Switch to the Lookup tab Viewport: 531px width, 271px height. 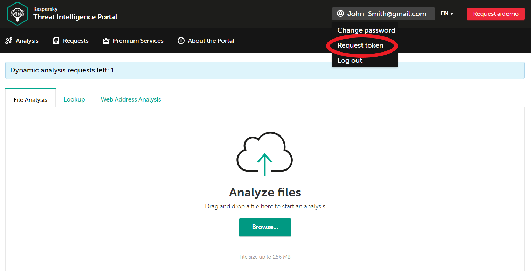(x=74, y=99)
